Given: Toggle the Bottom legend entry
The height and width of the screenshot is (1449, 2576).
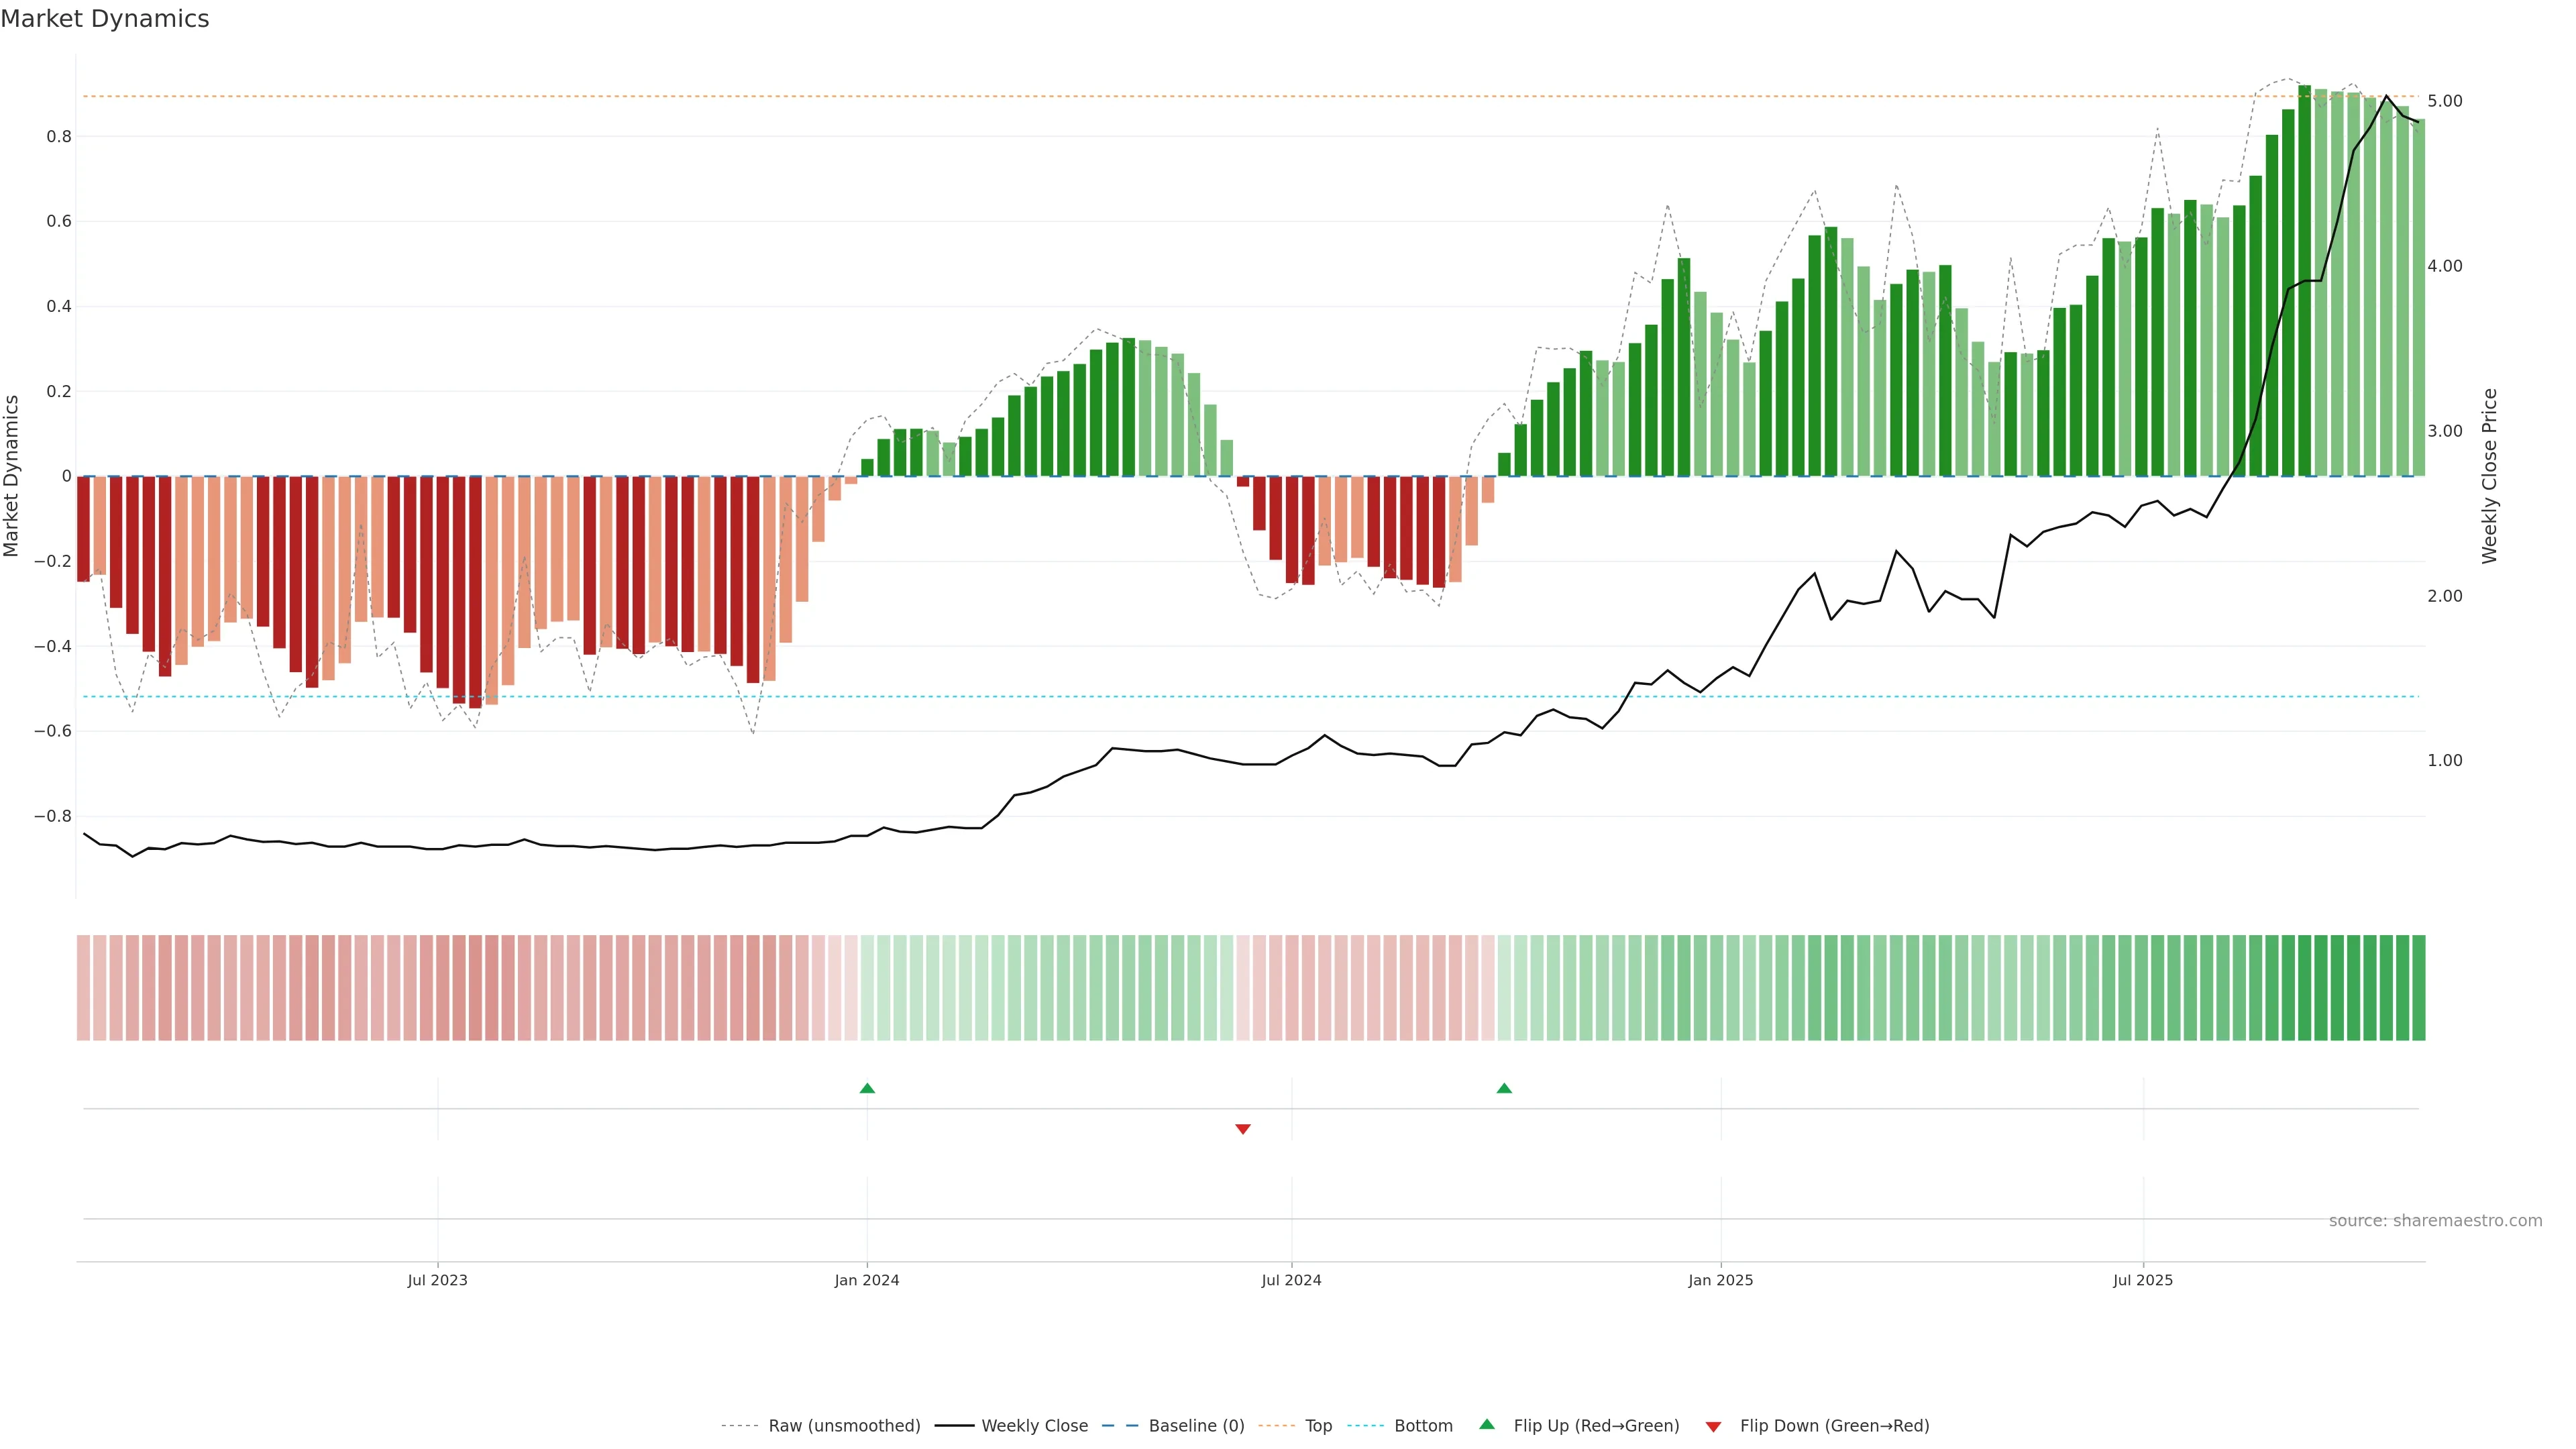Looking at the screenshot, I should pyautogui.click(x=1423, y=1426).
